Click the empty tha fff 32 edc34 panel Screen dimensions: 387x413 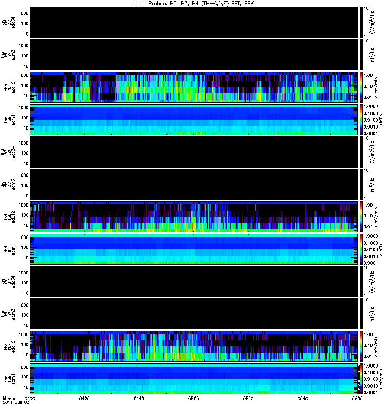click(194, 23)
